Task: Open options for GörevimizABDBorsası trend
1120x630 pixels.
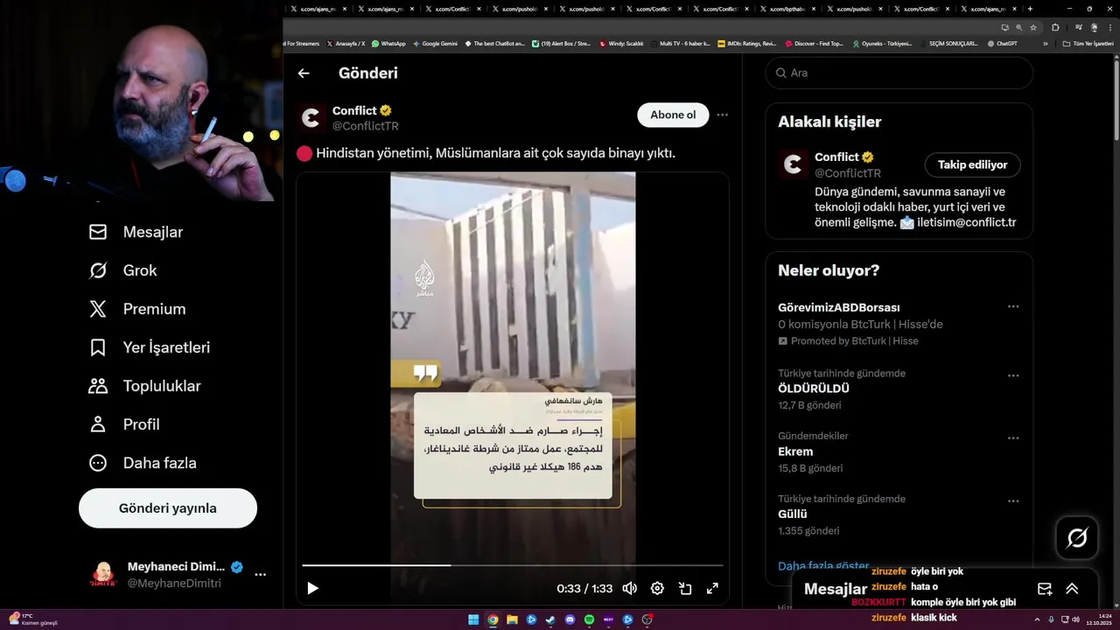Action: 1013,307
